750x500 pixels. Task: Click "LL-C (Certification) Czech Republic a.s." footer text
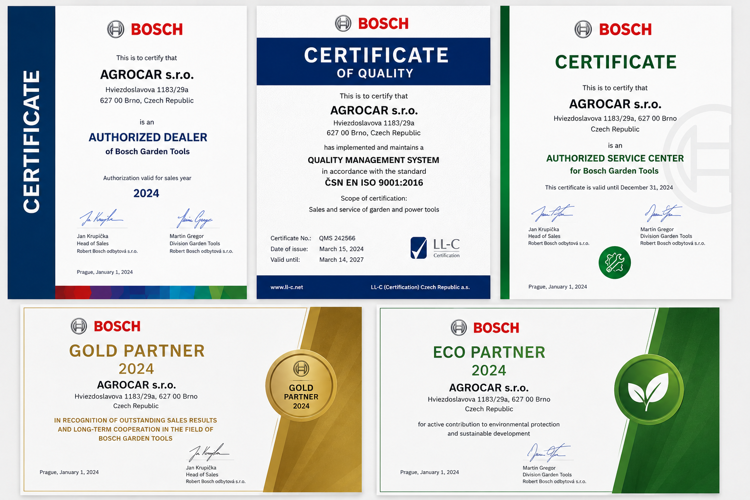coord(420,287)
